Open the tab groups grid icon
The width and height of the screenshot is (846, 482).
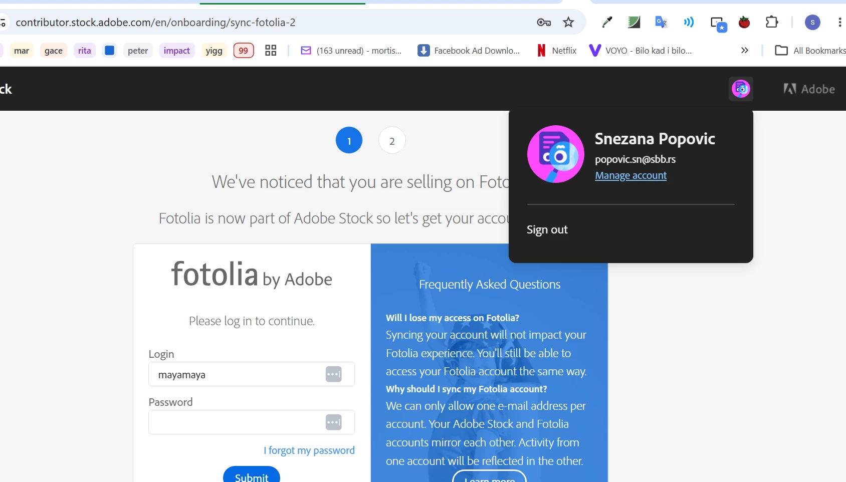271,50
